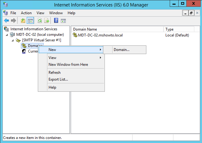202x143 pixels.
Task: Maximize the IIS 6.0 Manager window
Action: coord(183,4)
